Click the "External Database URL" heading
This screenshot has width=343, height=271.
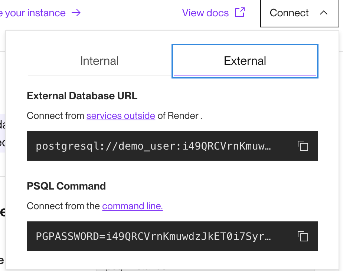(82, 96)
